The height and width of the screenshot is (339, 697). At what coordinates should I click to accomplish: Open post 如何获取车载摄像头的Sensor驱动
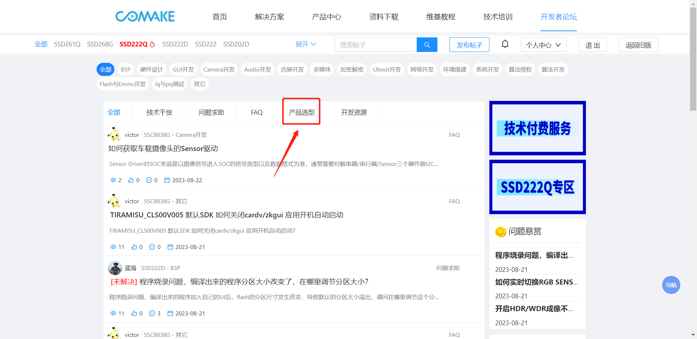(163, 148)
